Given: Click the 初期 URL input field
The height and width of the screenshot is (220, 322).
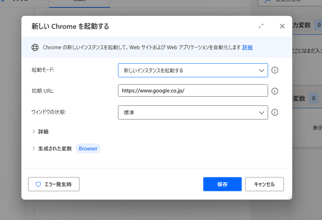Looking at the screenshot, I should 193,90.
